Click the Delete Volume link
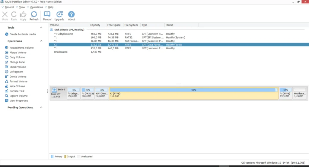Viewport: 309px width, 167px height. (x=18, y=76)
